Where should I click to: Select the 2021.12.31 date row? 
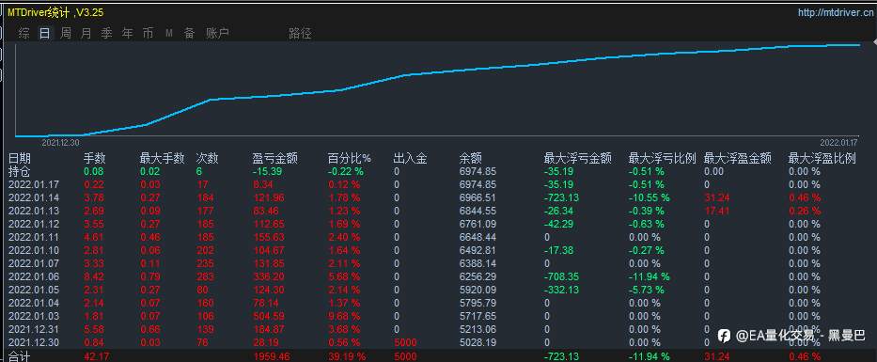[34, 329]
